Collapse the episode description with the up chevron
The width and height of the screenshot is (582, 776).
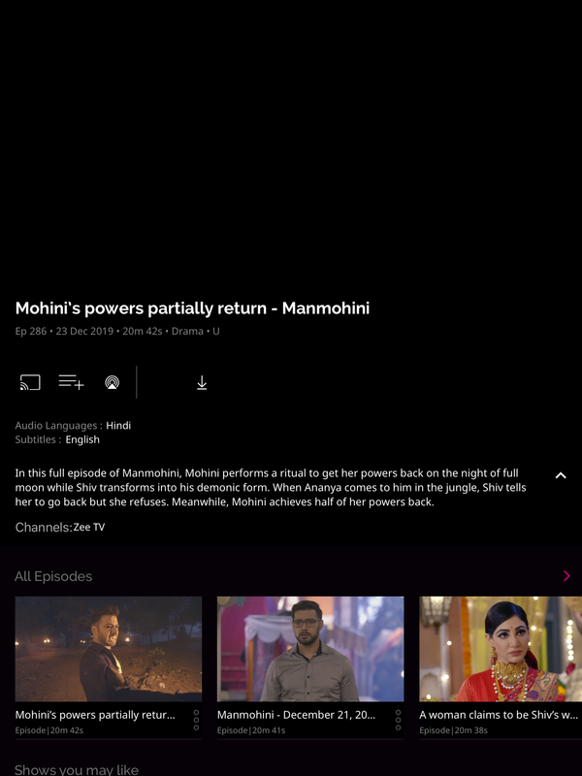click(x=561, y=475)
